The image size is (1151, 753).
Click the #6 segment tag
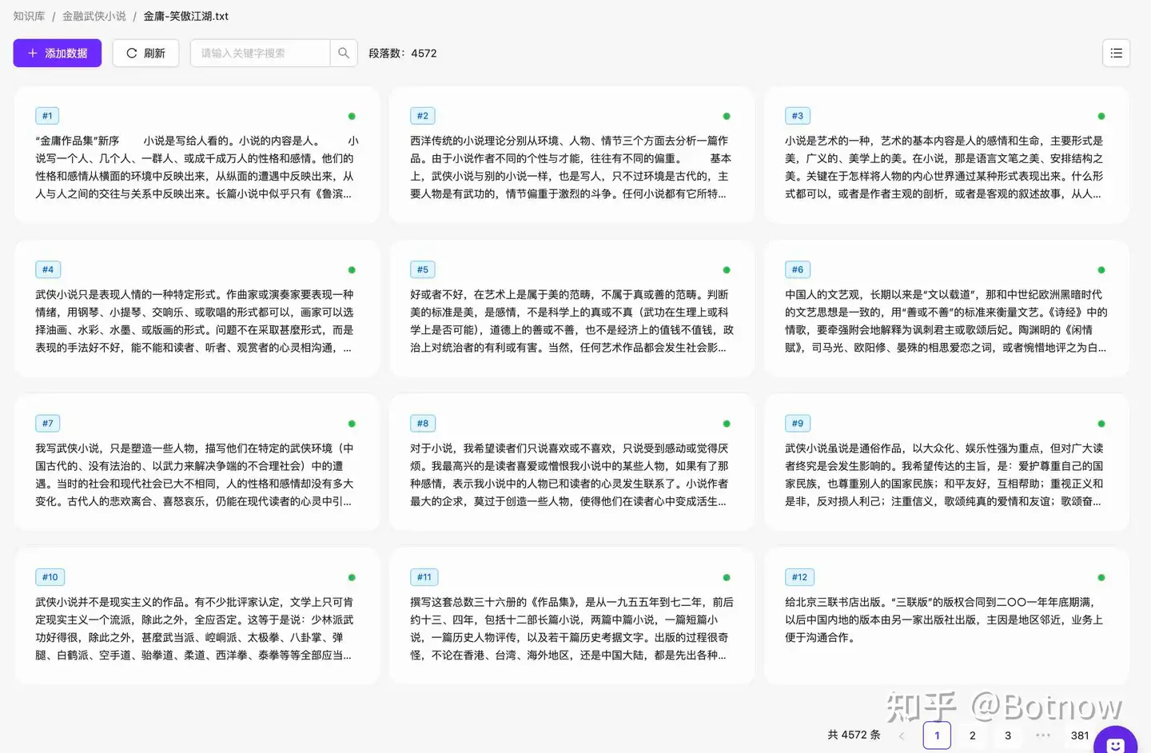[x=798, y=269]
